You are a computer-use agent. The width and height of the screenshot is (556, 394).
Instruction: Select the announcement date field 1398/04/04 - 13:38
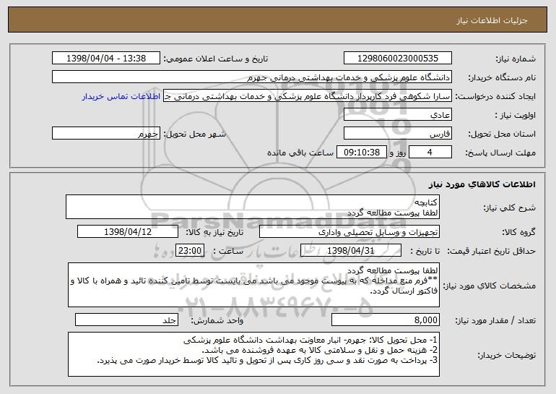coord(106,59)
